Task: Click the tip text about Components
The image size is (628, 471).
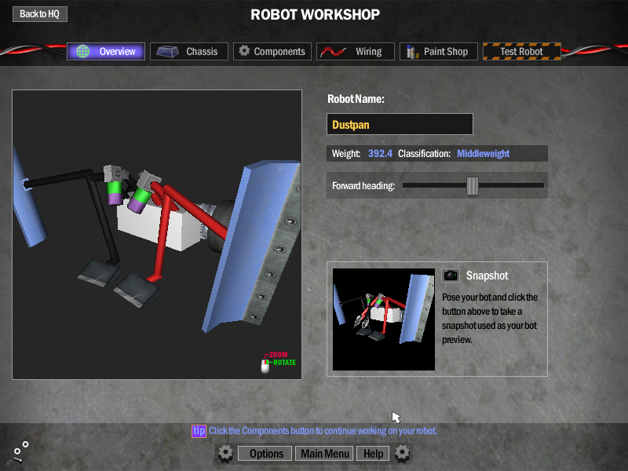Action: 323,431
